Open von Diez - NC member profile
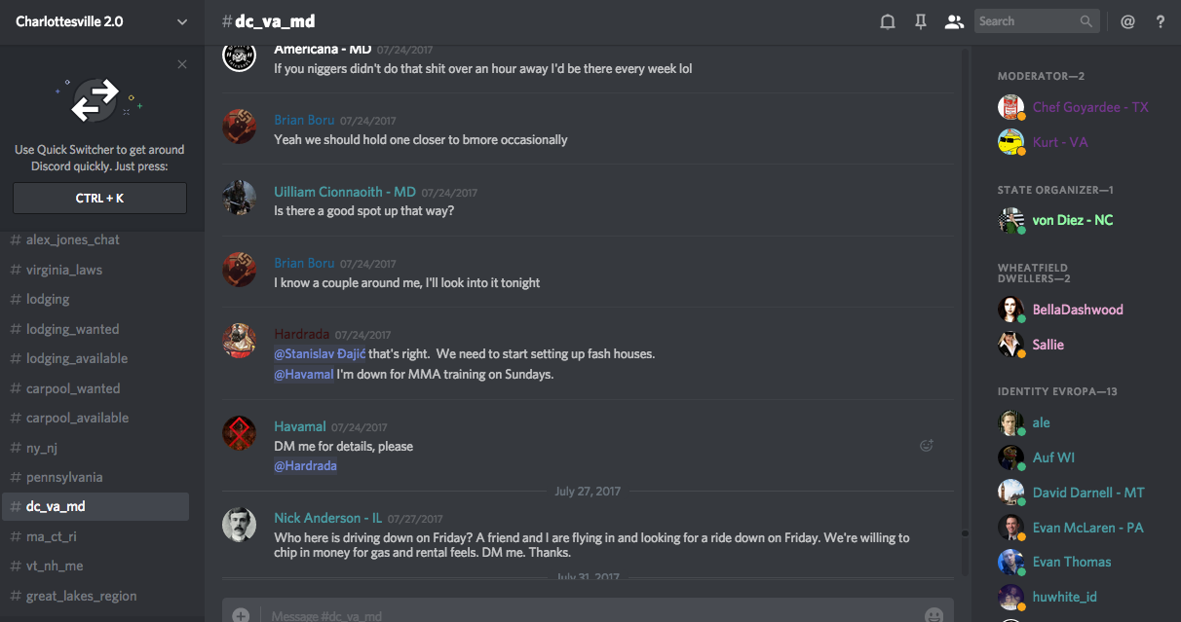1181x622 pixels. point(1072,220)
